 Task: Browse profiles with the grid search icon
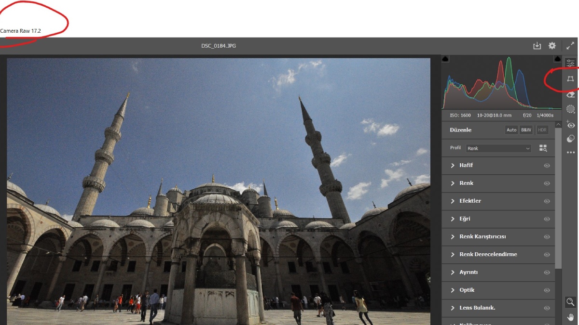tap(543, 148)
